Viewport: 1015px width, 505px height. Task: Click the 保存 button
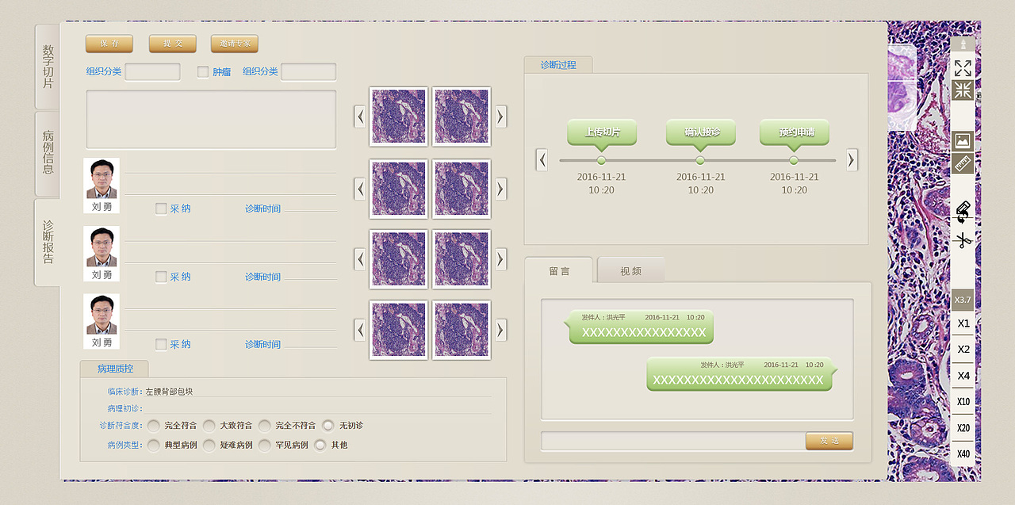109,44
